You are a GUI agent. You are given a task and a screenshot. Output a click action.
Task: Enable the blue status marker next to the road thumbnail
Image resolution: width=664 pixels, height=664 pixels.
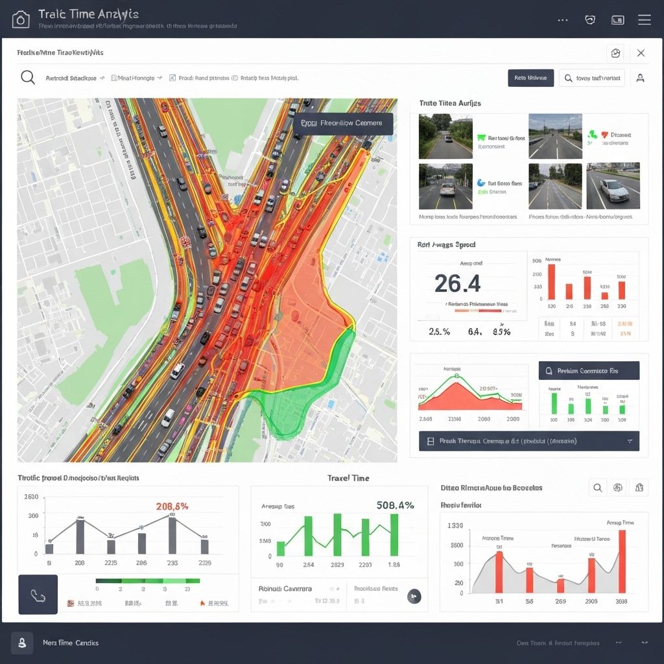coord(481,182)
